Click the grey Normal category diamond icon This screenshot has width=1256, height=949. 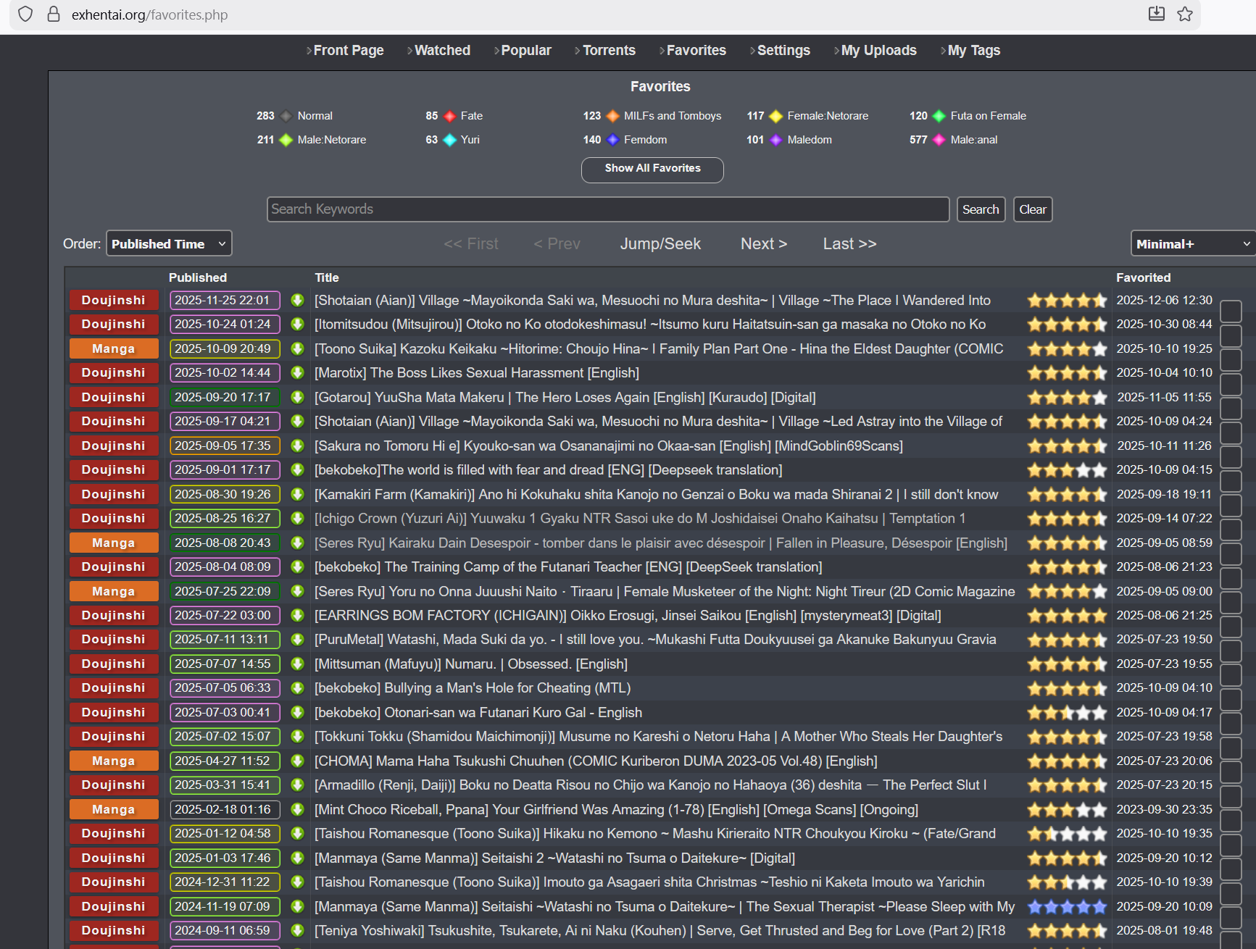coord(286,116)
